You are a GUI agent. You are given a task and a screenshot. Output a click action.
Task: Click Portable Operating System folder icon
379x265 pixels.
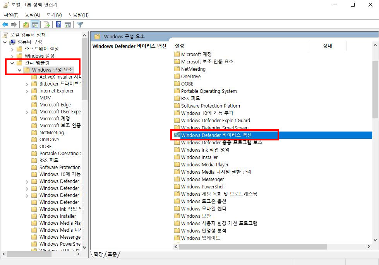click(x=177, y=91)
